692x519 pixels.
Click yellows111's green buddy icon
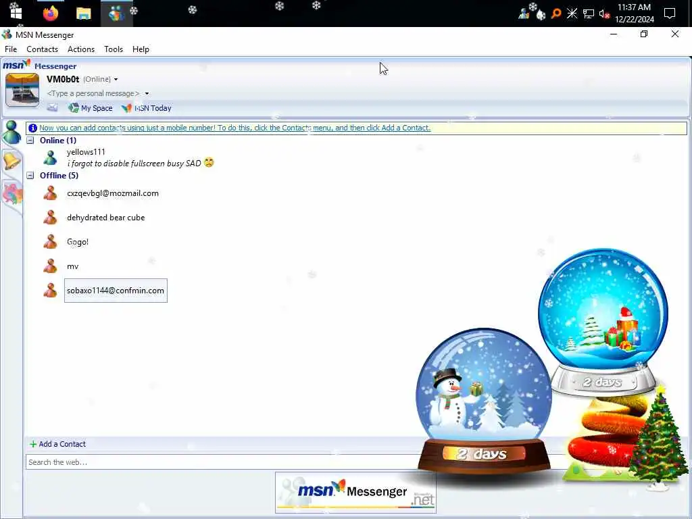[x=50, y=157]
